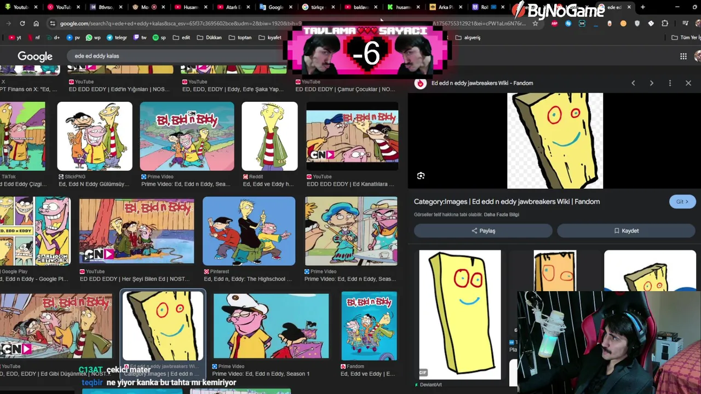
Task: Open the Shazam extension icon
Action: click(568, 24)
